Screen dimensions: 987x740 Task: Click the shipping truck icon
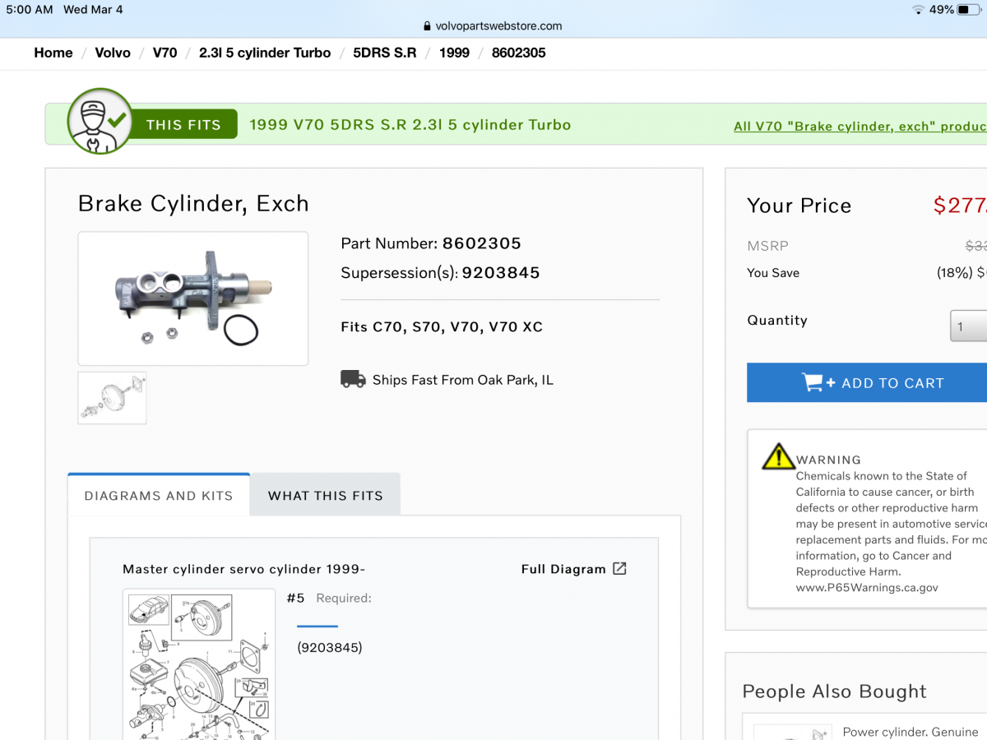(x=353, y=379)
